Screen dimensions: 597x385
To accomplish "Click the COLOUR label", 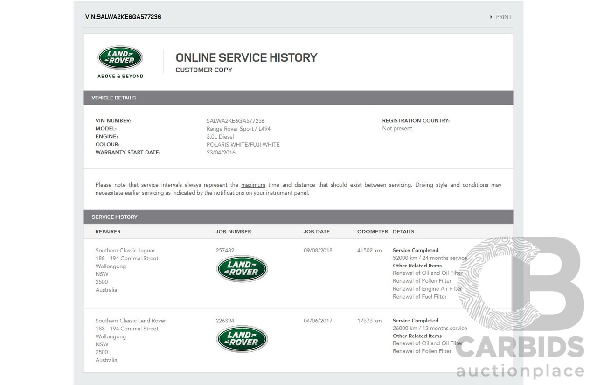I will [x=108, y=145].
